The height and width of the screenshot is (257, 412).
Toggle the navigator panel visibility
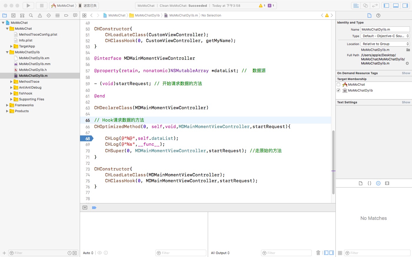click(x=386, y=6)
